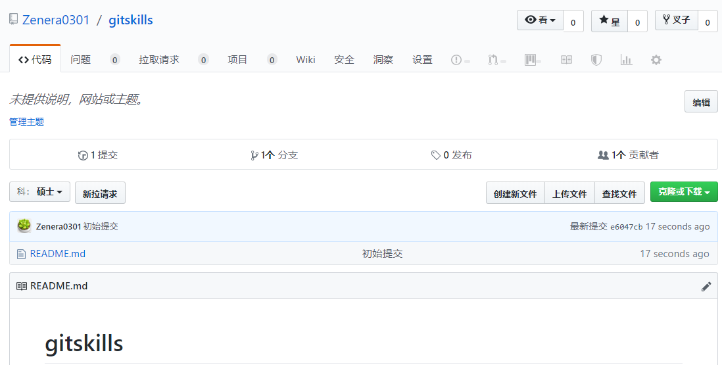The image size is (722, 365).
Task: Open the wiki book icon in the nav row
Action: click(566, 60)
